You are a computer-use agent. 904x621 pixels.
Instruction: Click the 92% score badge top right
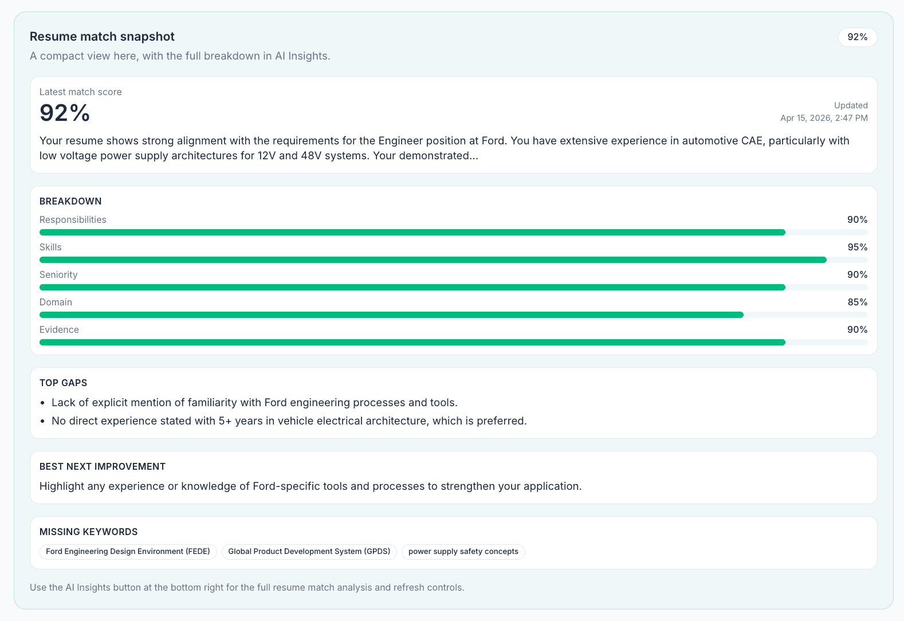click(857, 37)
